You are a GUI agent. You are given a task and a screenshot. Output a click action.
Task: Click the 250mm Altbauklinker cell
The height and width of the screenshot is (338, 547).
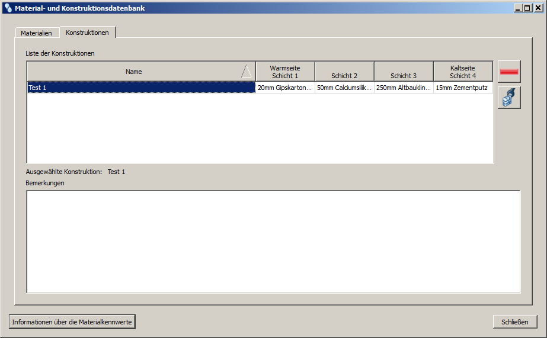[x=404, y=88]
